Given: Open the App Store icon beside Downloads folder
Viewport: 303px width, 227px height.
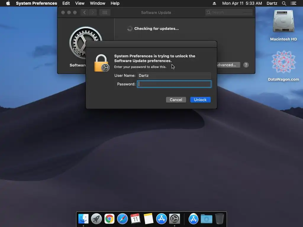Looking at the screenshot, I should 194,219.
